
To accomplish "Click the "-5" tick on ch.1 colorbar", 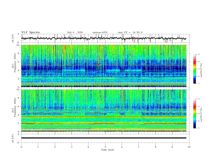I will [198, 69].
